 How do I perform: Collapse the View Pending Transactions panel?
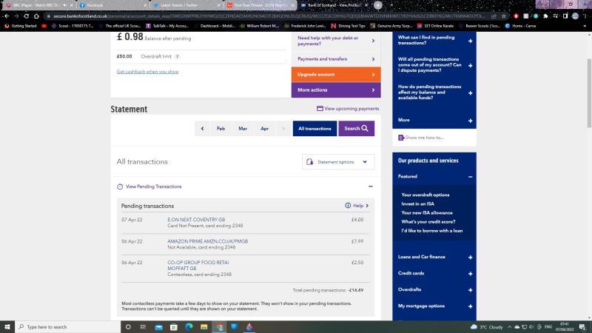(371, 186)
